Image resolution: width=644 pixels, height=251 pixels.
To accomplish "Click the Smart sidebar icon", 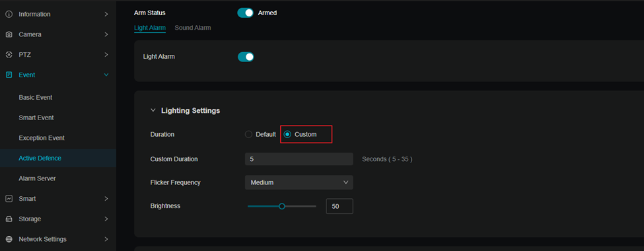I will click(x=9, y=198).
